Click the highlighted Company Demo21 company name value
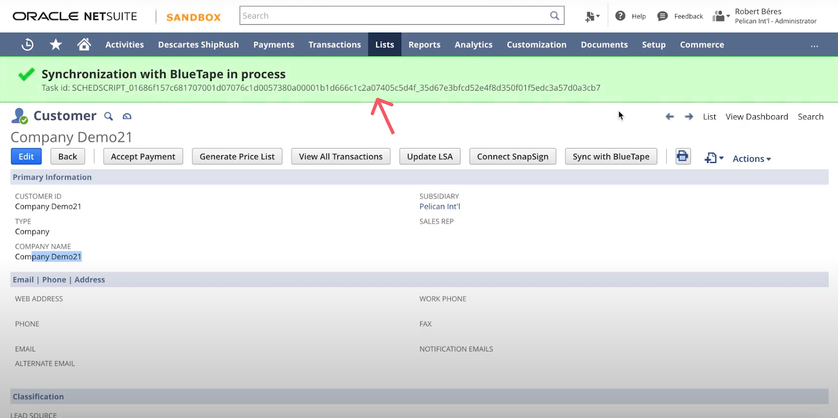The image size is (838, 418). (48, 257)
